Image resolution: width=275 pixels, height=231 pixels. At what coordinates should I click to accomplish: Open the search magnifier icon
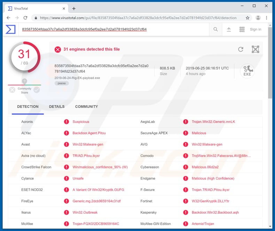pyautogui.click(x=215, y=29)
